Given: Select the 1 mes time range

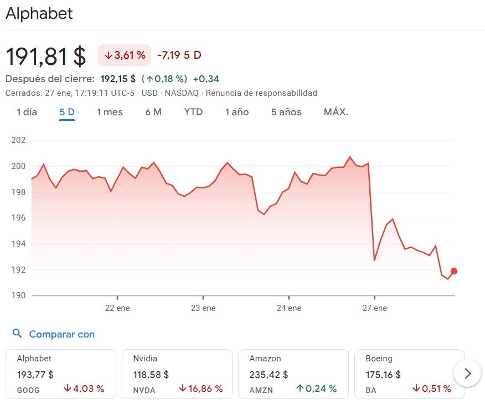Looking at the screenshot, I should (x=110, y=112).
